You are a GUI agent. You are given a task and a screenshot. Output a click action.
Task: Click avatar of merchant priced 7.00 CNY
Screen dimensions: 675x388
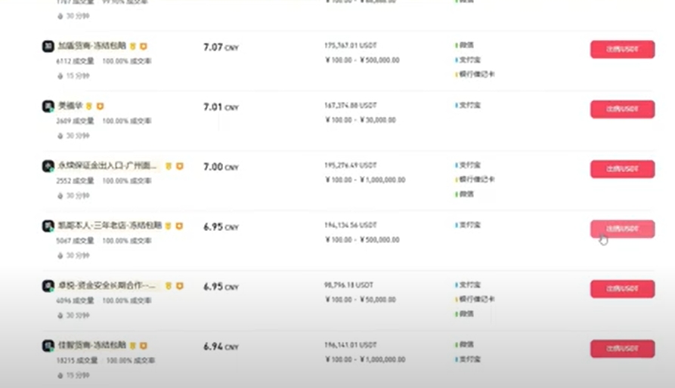pos(48,166)
